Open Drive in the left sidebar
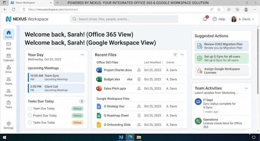Viewport: 260px width, 141px height. [x=9, y=69]
